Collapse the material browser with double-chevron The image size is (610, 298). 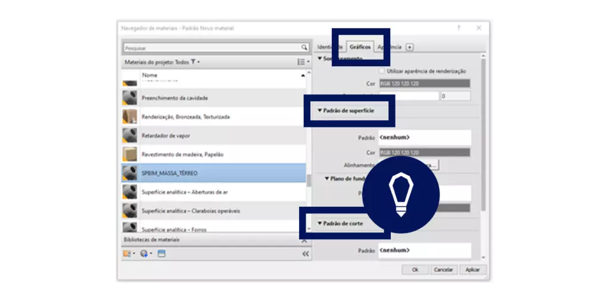(306, 254)
